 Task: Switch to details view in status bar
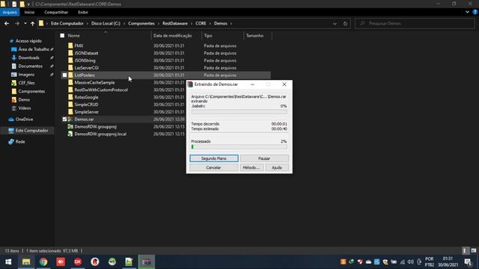[465, 251]
